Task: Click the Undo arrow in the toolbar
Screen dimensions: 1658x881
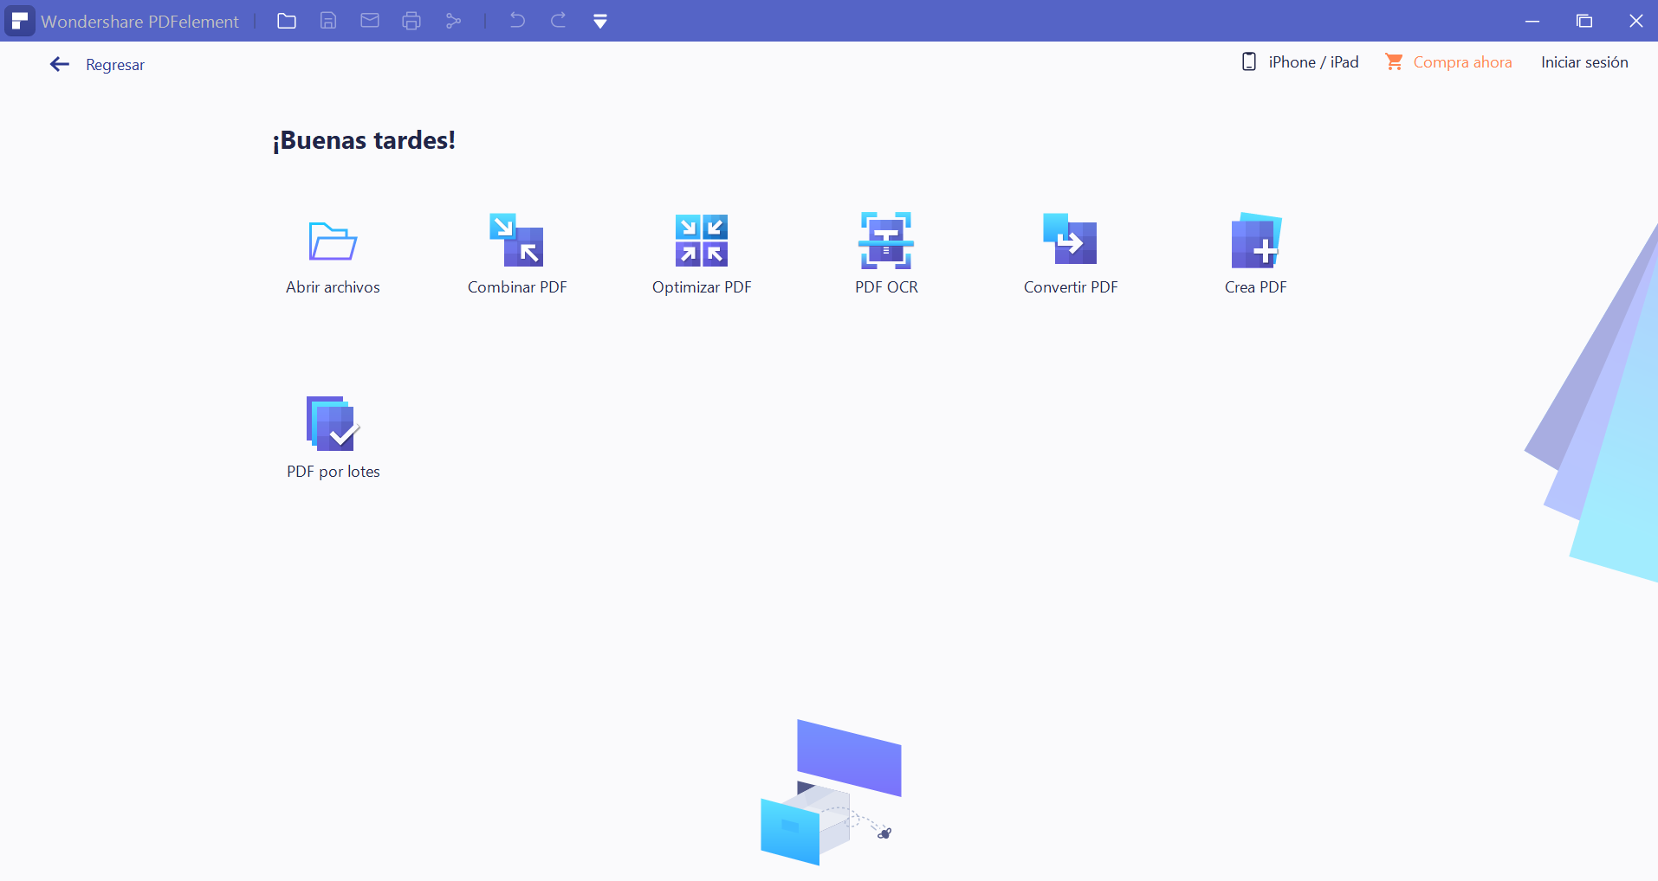Action: (517, 21)
